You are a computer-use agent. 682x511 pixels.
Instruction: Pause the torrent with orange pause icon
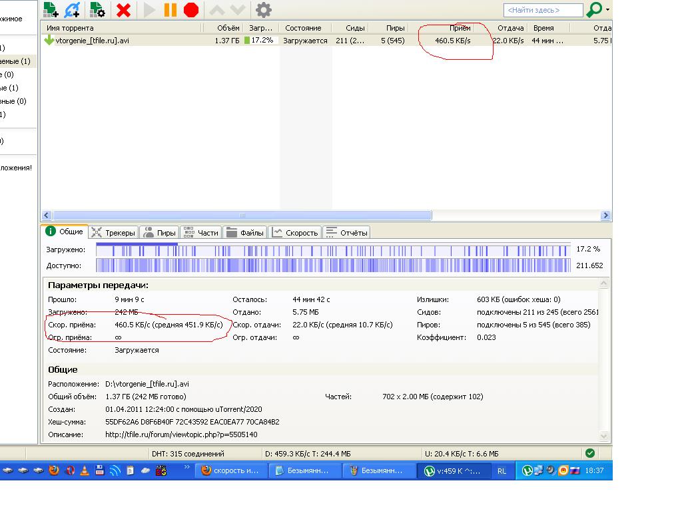pyautogui.click(x=170, y=9)
